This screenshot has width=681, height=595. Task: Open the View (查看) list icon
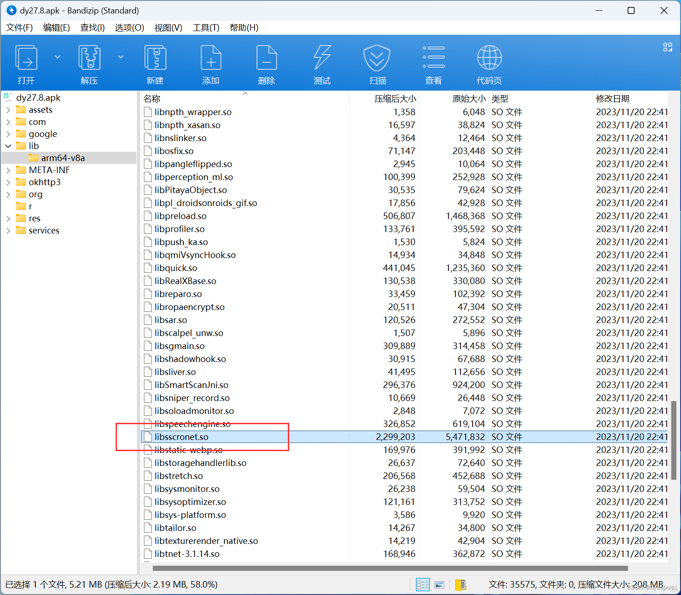click(x=434, y=57)
